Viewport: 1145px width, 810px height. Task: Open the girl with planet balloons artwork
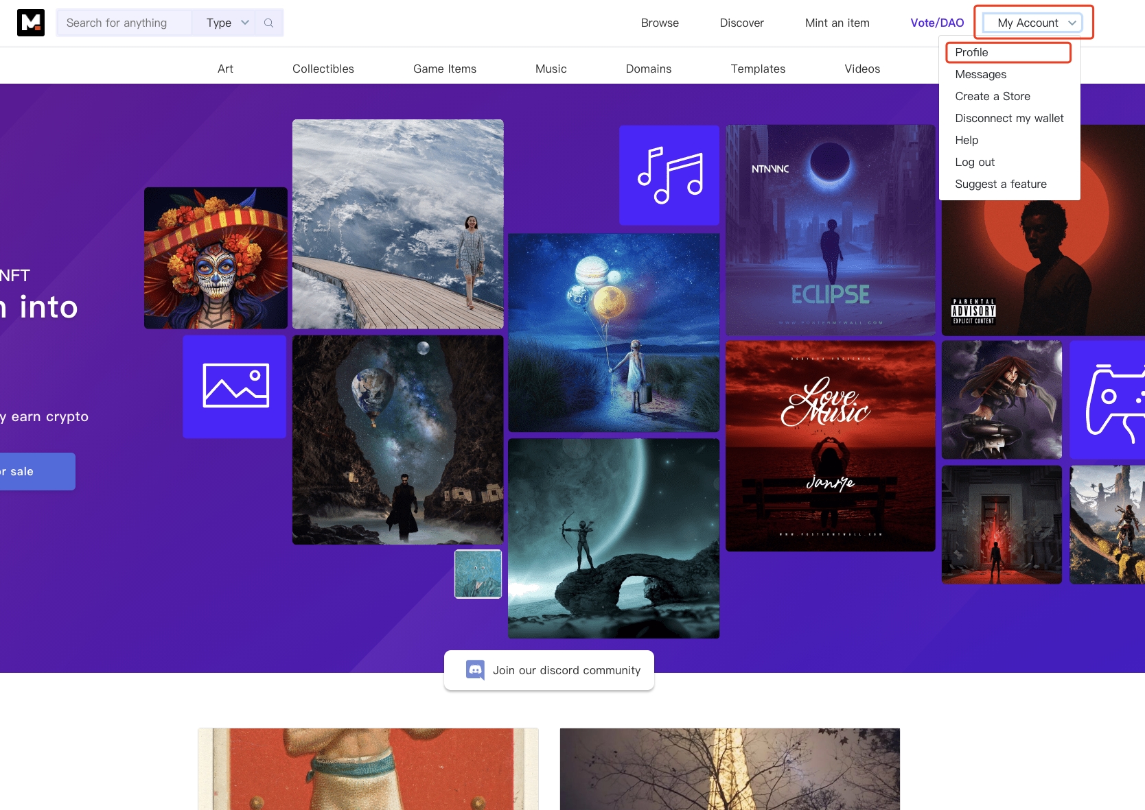pyautogui.click(x=614, y=333)
